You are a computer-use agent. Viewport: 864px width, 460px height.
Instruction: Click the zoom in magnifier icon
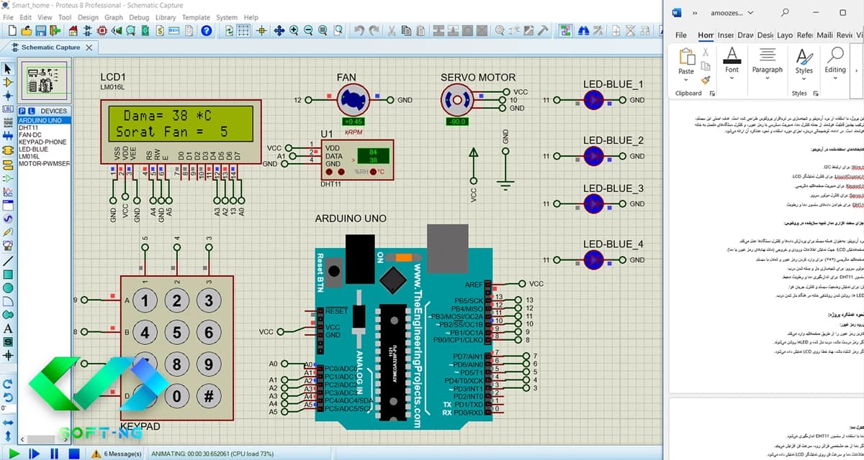pyautogui.click(x=294, y=31)
